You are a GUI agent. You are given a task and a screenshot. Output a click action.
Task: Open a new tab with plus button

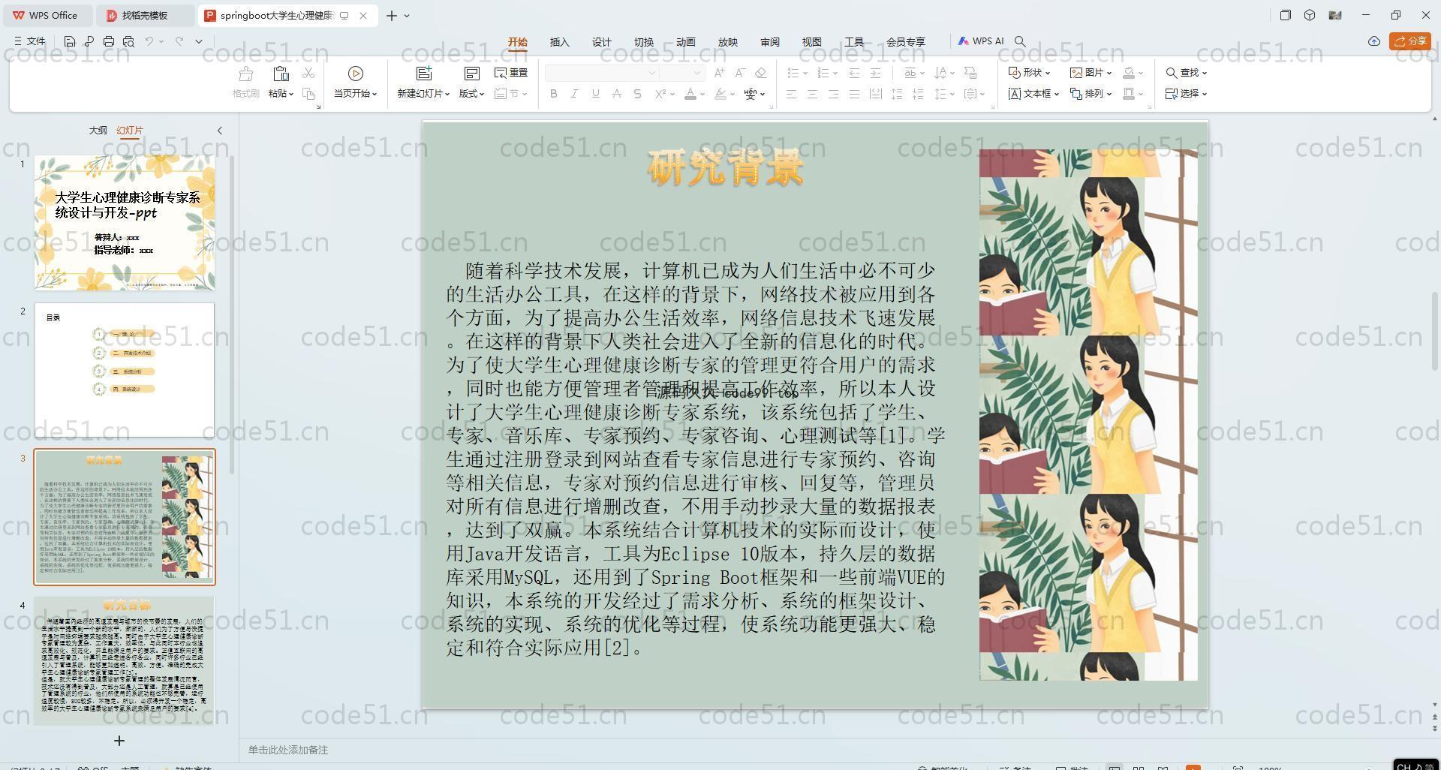[x=391, y=15]
